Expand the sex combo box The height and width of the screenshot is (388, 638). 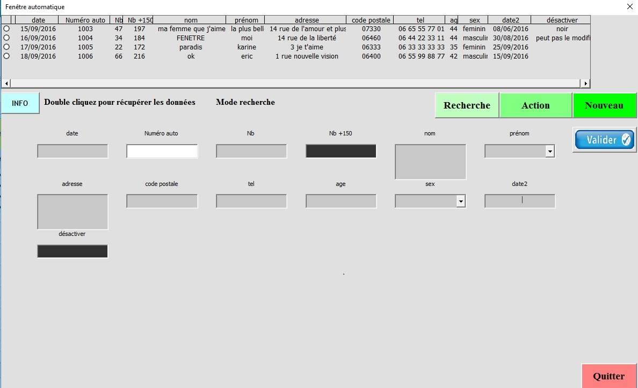(460, 202)
